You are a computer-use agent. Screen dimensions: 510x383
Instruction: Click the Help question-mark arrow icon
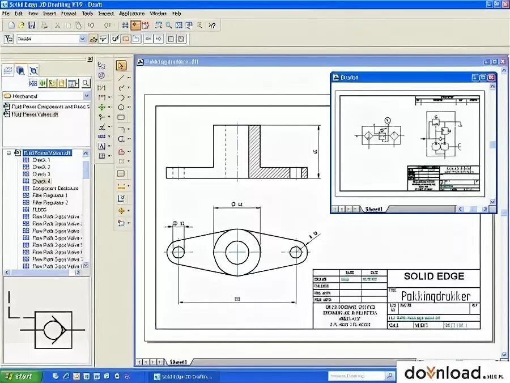pos(212,25)
